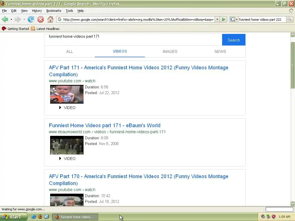Expand VIDEO under eBaum's World result
Screen dimensions: 295x221
click(67, 159)
